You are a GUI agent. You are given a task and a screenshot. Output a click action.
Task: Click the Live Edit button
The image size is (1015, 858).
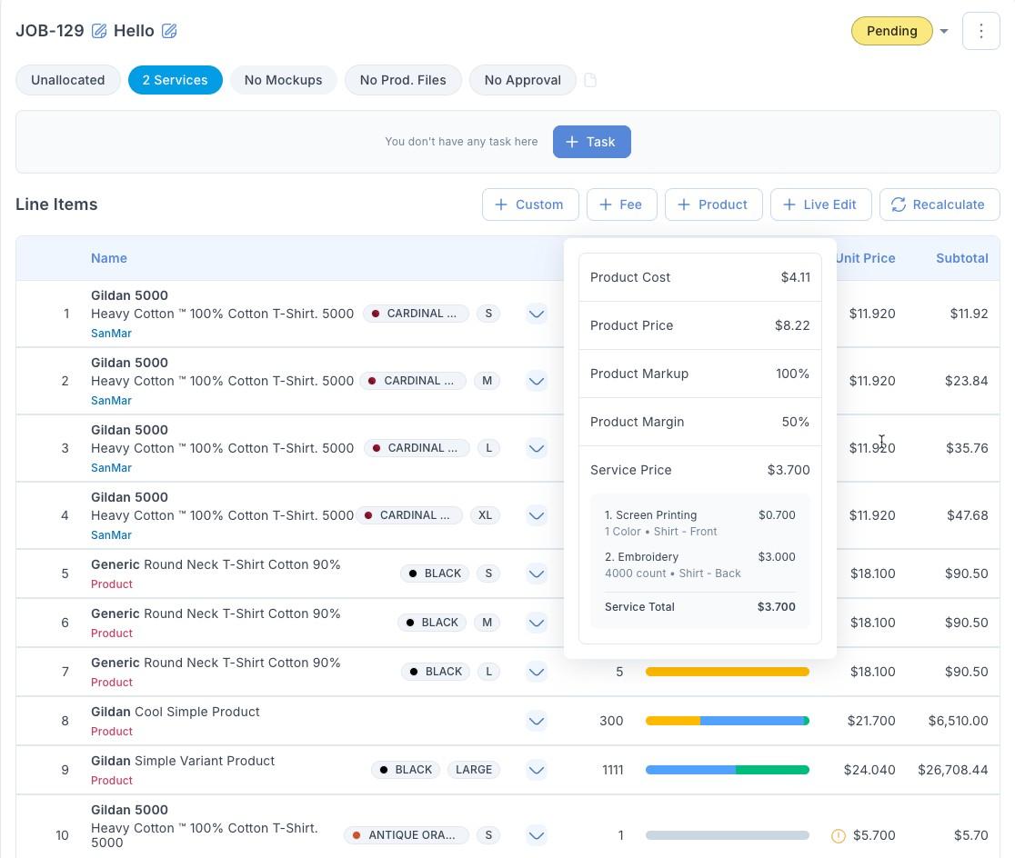click(820, 205)
